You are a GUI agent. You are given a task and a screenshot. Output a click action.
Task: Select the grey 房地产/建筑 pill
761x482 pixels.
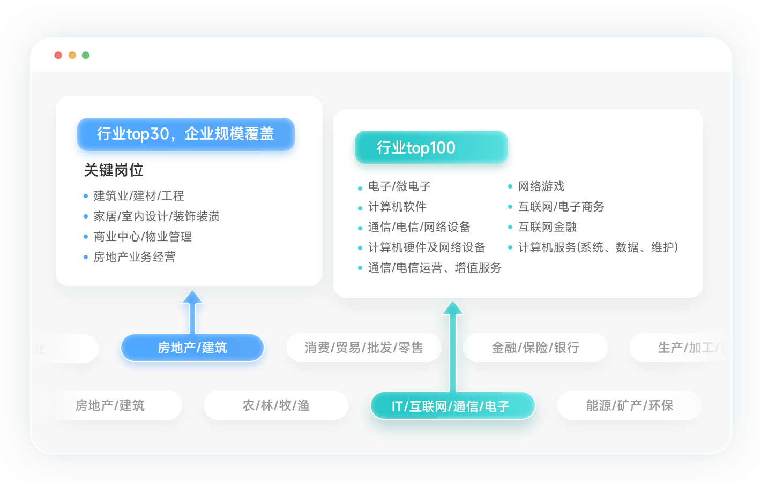[x=110, y=405]
